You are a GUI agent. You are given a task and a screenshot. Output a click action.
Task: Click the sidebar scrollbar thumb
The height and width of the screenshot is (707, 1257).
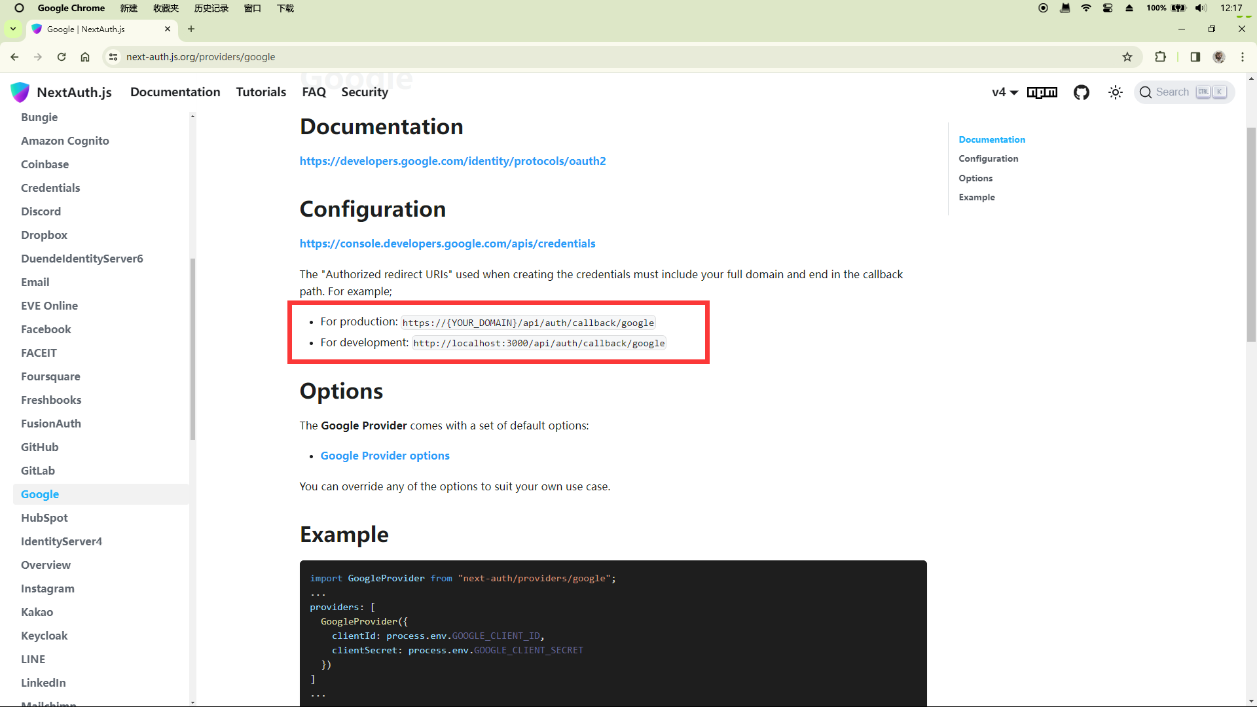coord(192,349)
